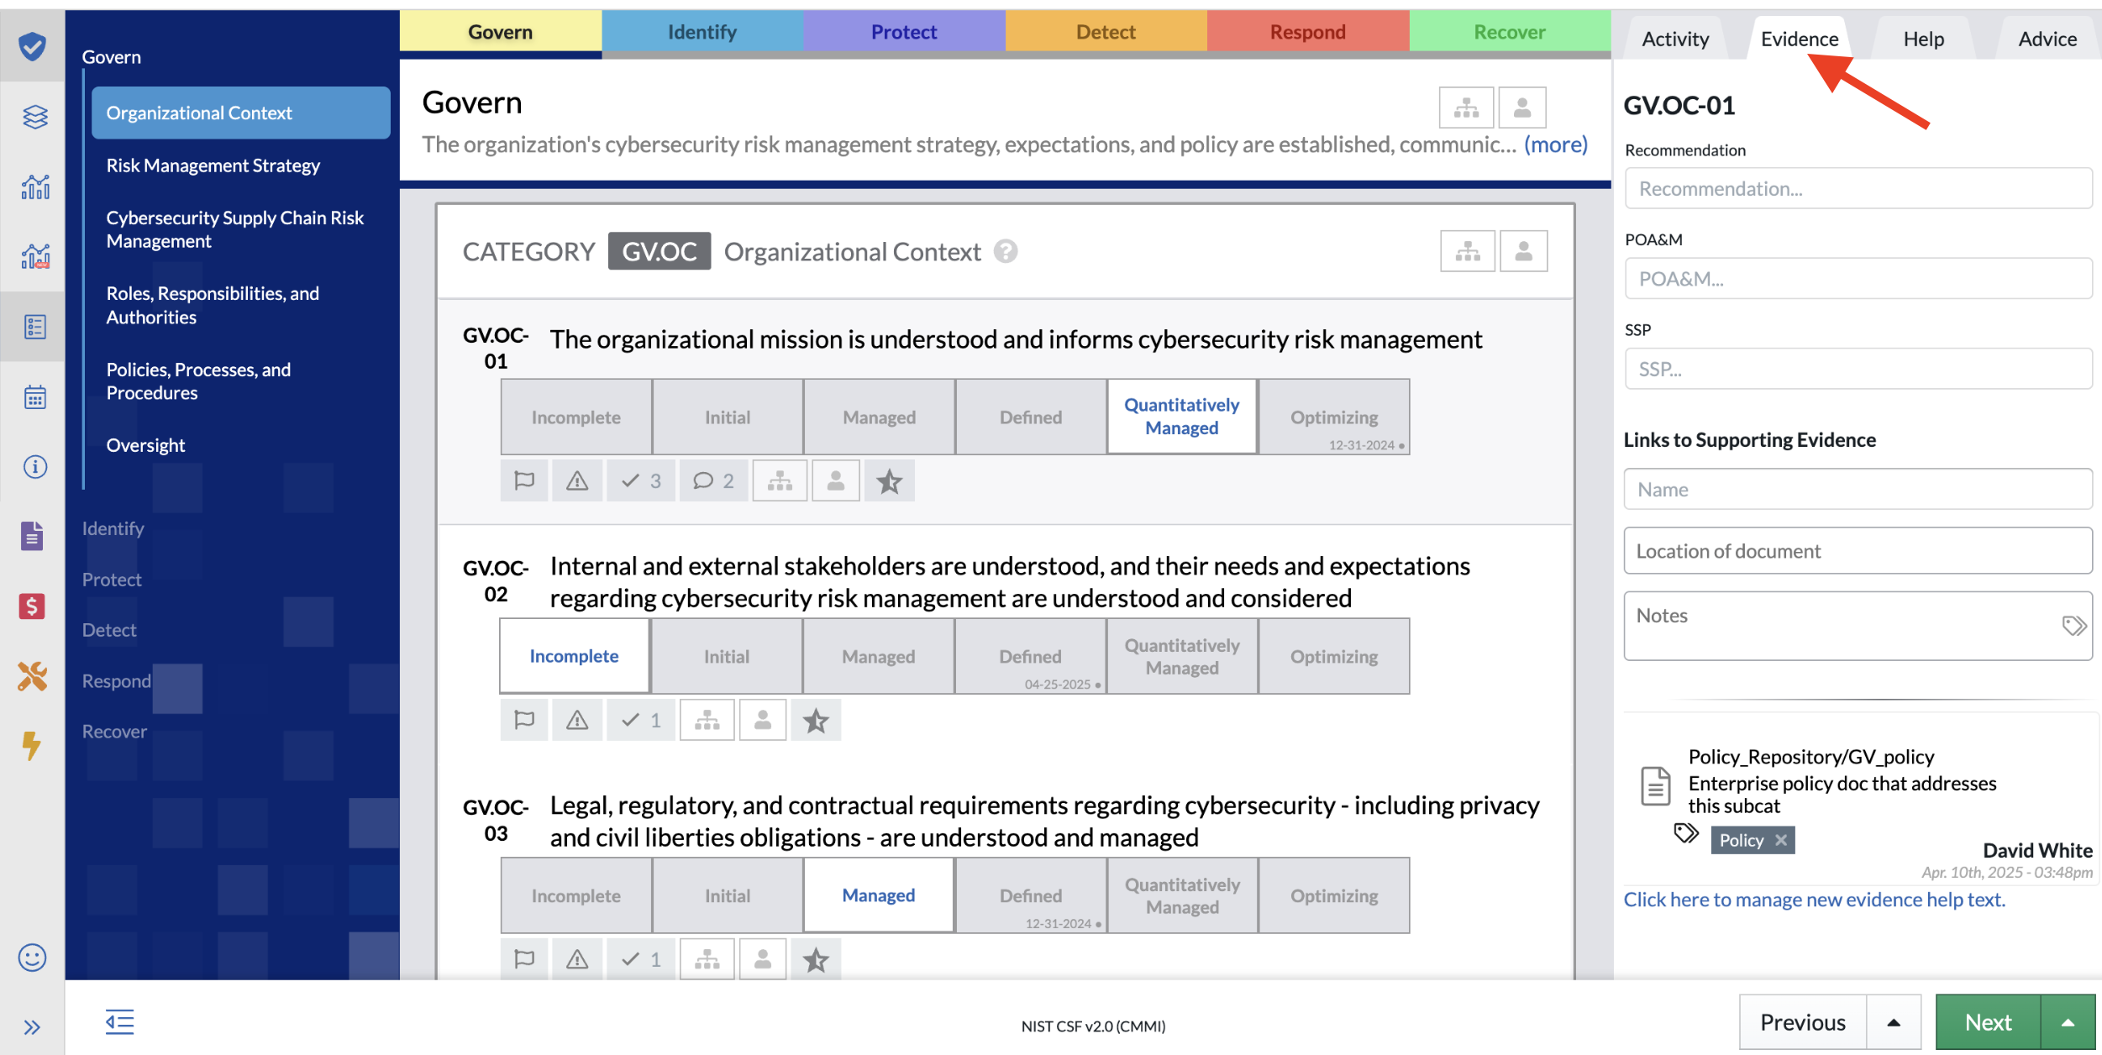
Task: Open the info circle sidebar icon
Action: 34,466
